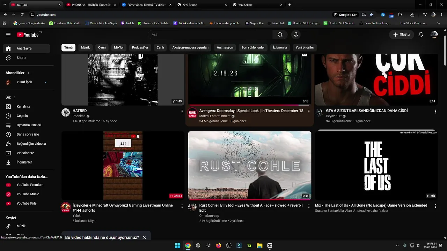Select the Podcast'ler filter chip
Viewport: 447px width, 251px height.
[140, 47]
